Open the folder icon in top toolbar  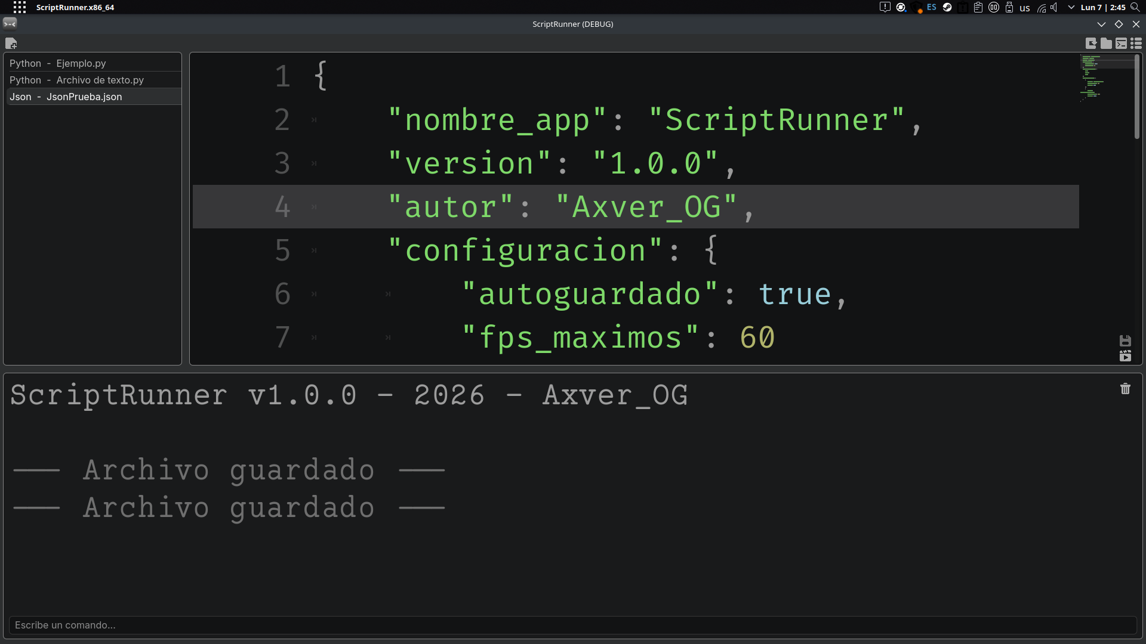coord(1106,44)
